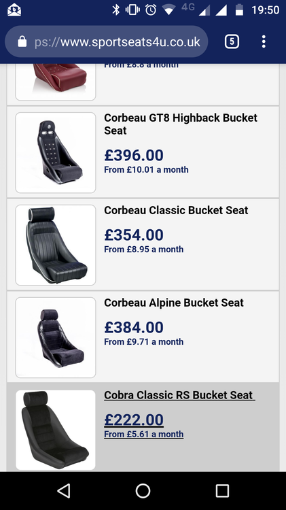Open the browser three-dot overflow menu
The height and width of the screenshot is (510, 286).
click(264, 41)
